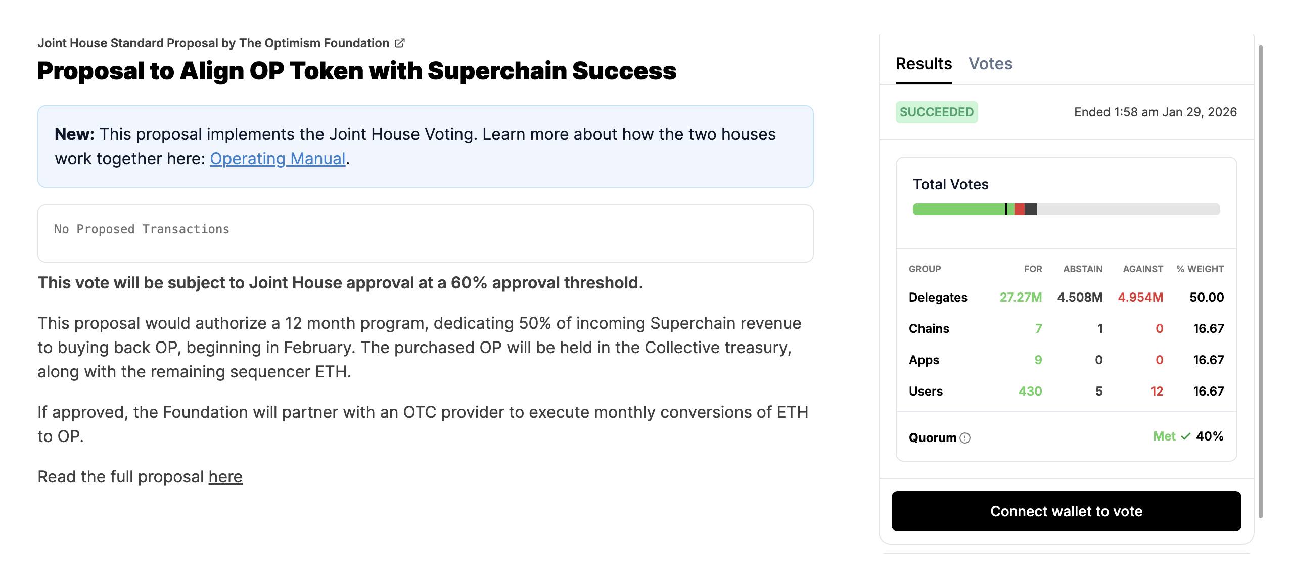Click the green checkmark next to Met
This screenshot has width=1290, height=587.
point(1186,436)
